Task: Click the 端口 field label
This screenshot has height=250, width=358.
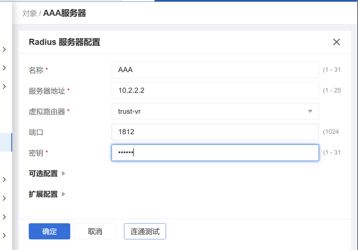Action: coord(36,132)
